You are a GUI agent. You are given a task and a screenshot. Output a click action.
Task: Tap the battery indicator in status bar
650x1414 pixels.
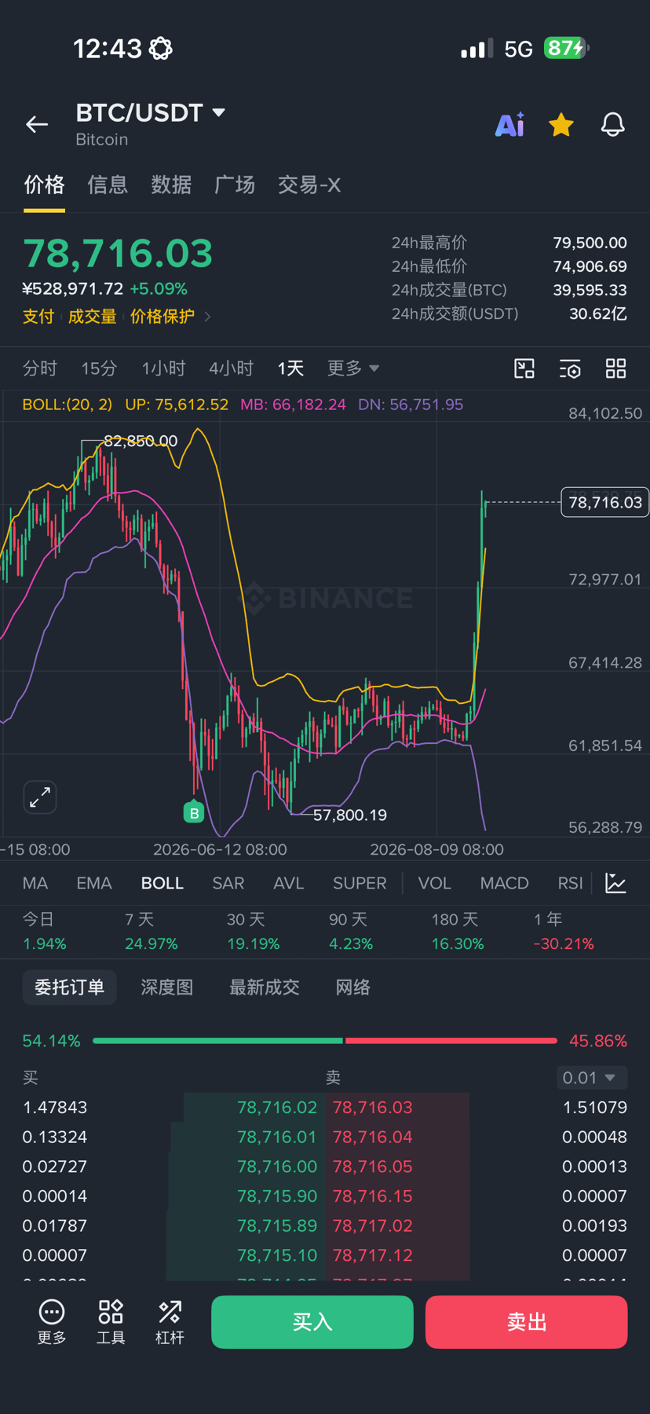point(566,49)
